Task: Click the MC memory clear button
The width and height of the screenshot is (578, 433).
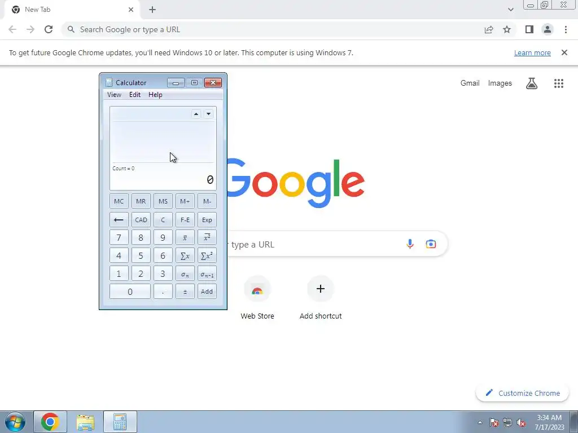Action: [x=119, y=201]
